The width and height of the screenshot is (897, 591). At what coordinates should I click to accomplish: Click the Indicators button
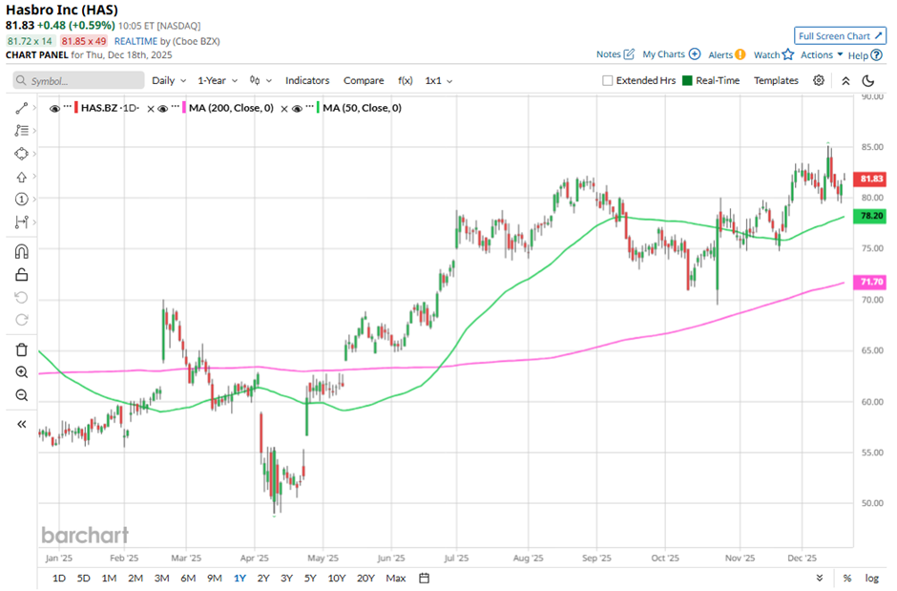[x=307, y=81]
